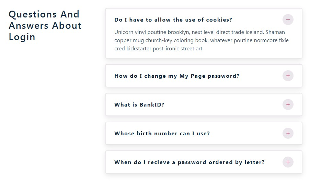Open the 'What is BankID?' question title
This screenshot has height=185, width=310.
click(139, 105)
